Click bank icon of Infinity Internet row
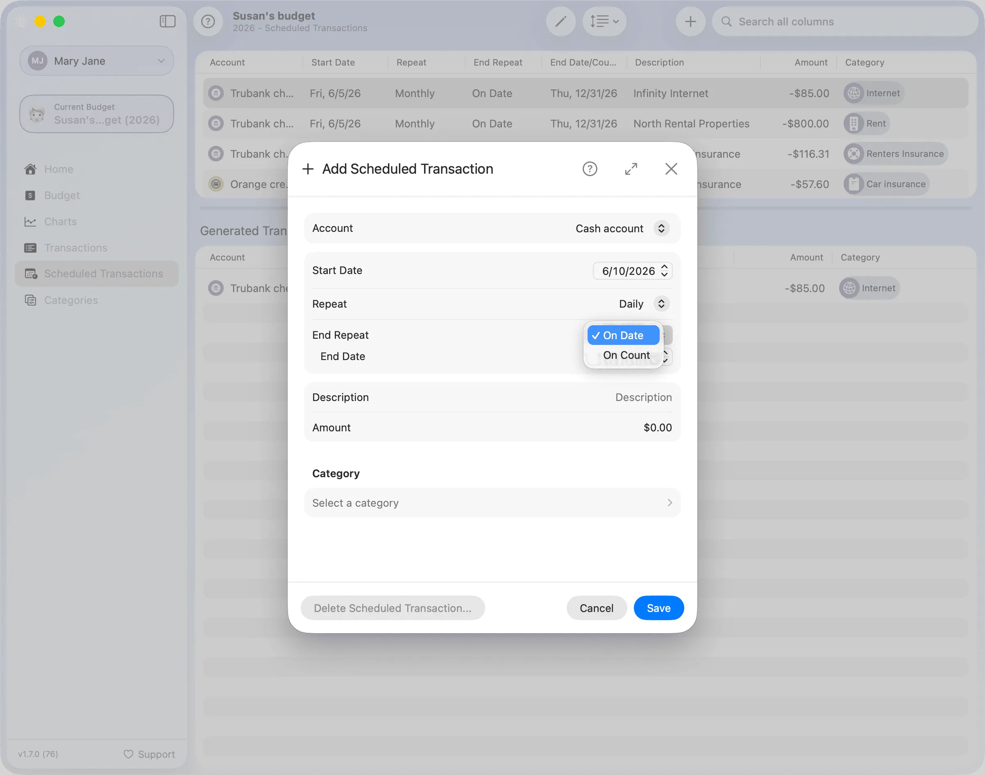Viewport: 985px width, 775px height. click(216, 93)
